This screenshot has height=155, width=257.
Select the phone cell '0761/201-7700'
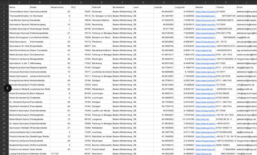tap(226, 33)
